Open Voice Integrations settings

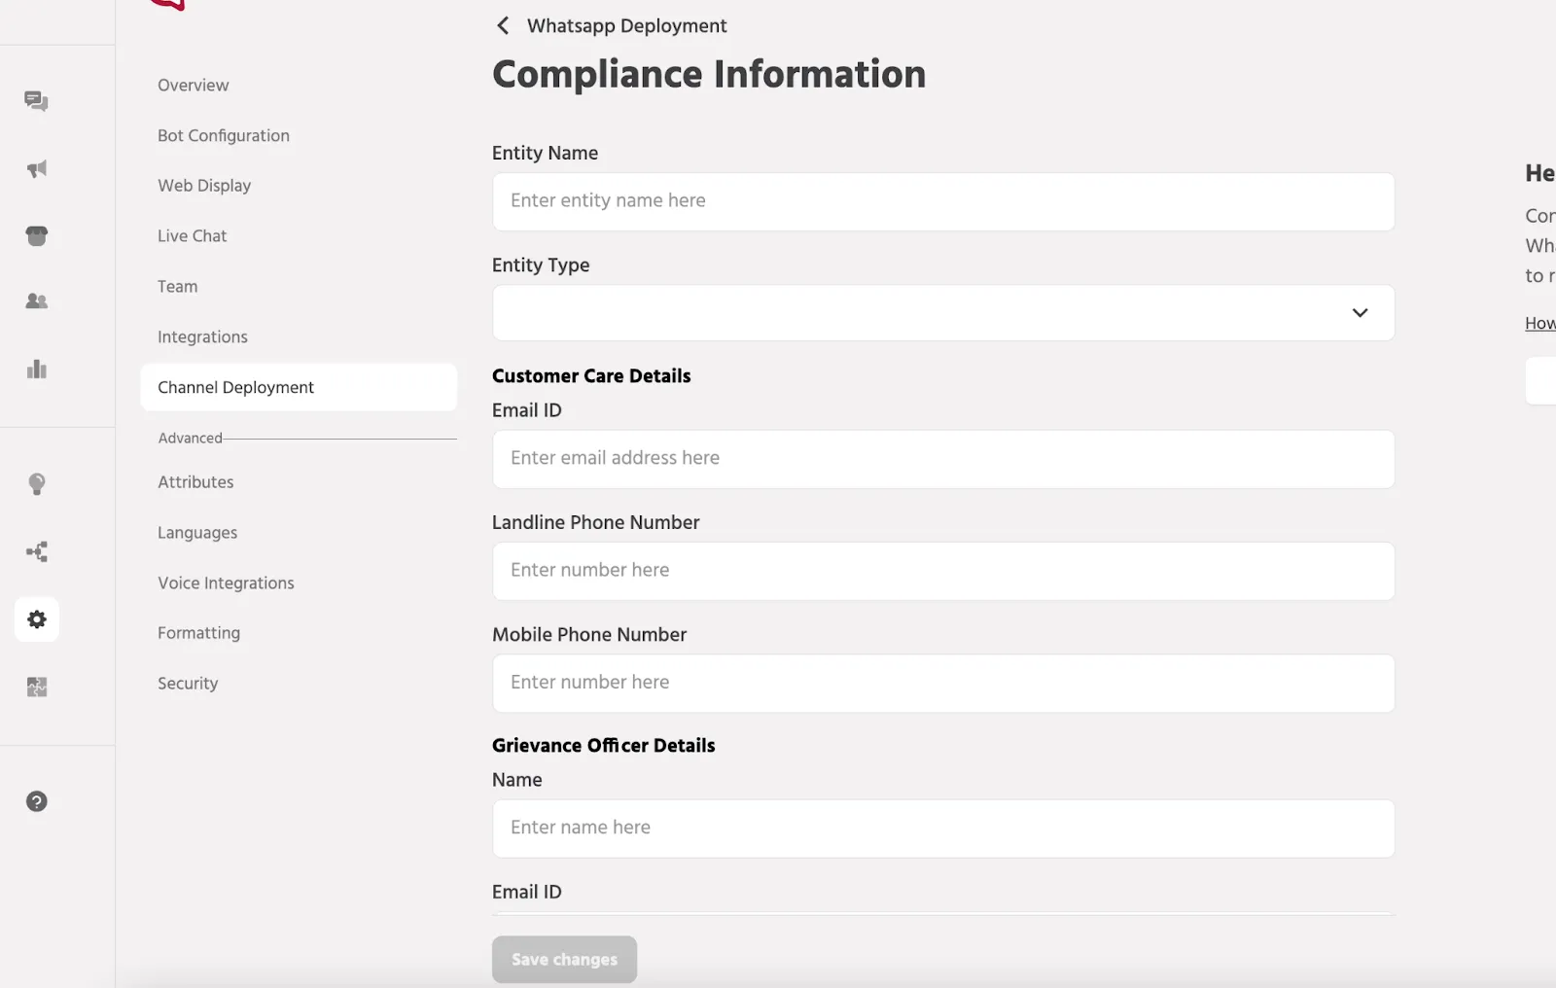pos(226,583)
